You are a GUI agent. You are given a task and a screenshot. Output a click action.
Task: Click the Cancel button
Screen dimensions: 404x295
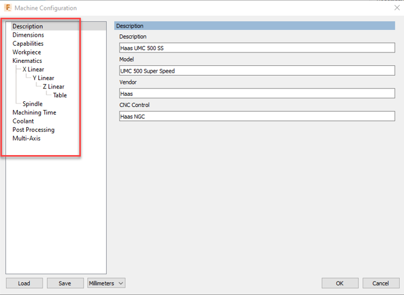coord(381,283)
